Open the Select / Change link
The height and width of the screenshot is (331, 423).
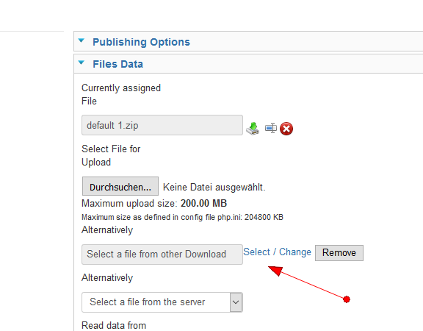[x=278, y=252]
